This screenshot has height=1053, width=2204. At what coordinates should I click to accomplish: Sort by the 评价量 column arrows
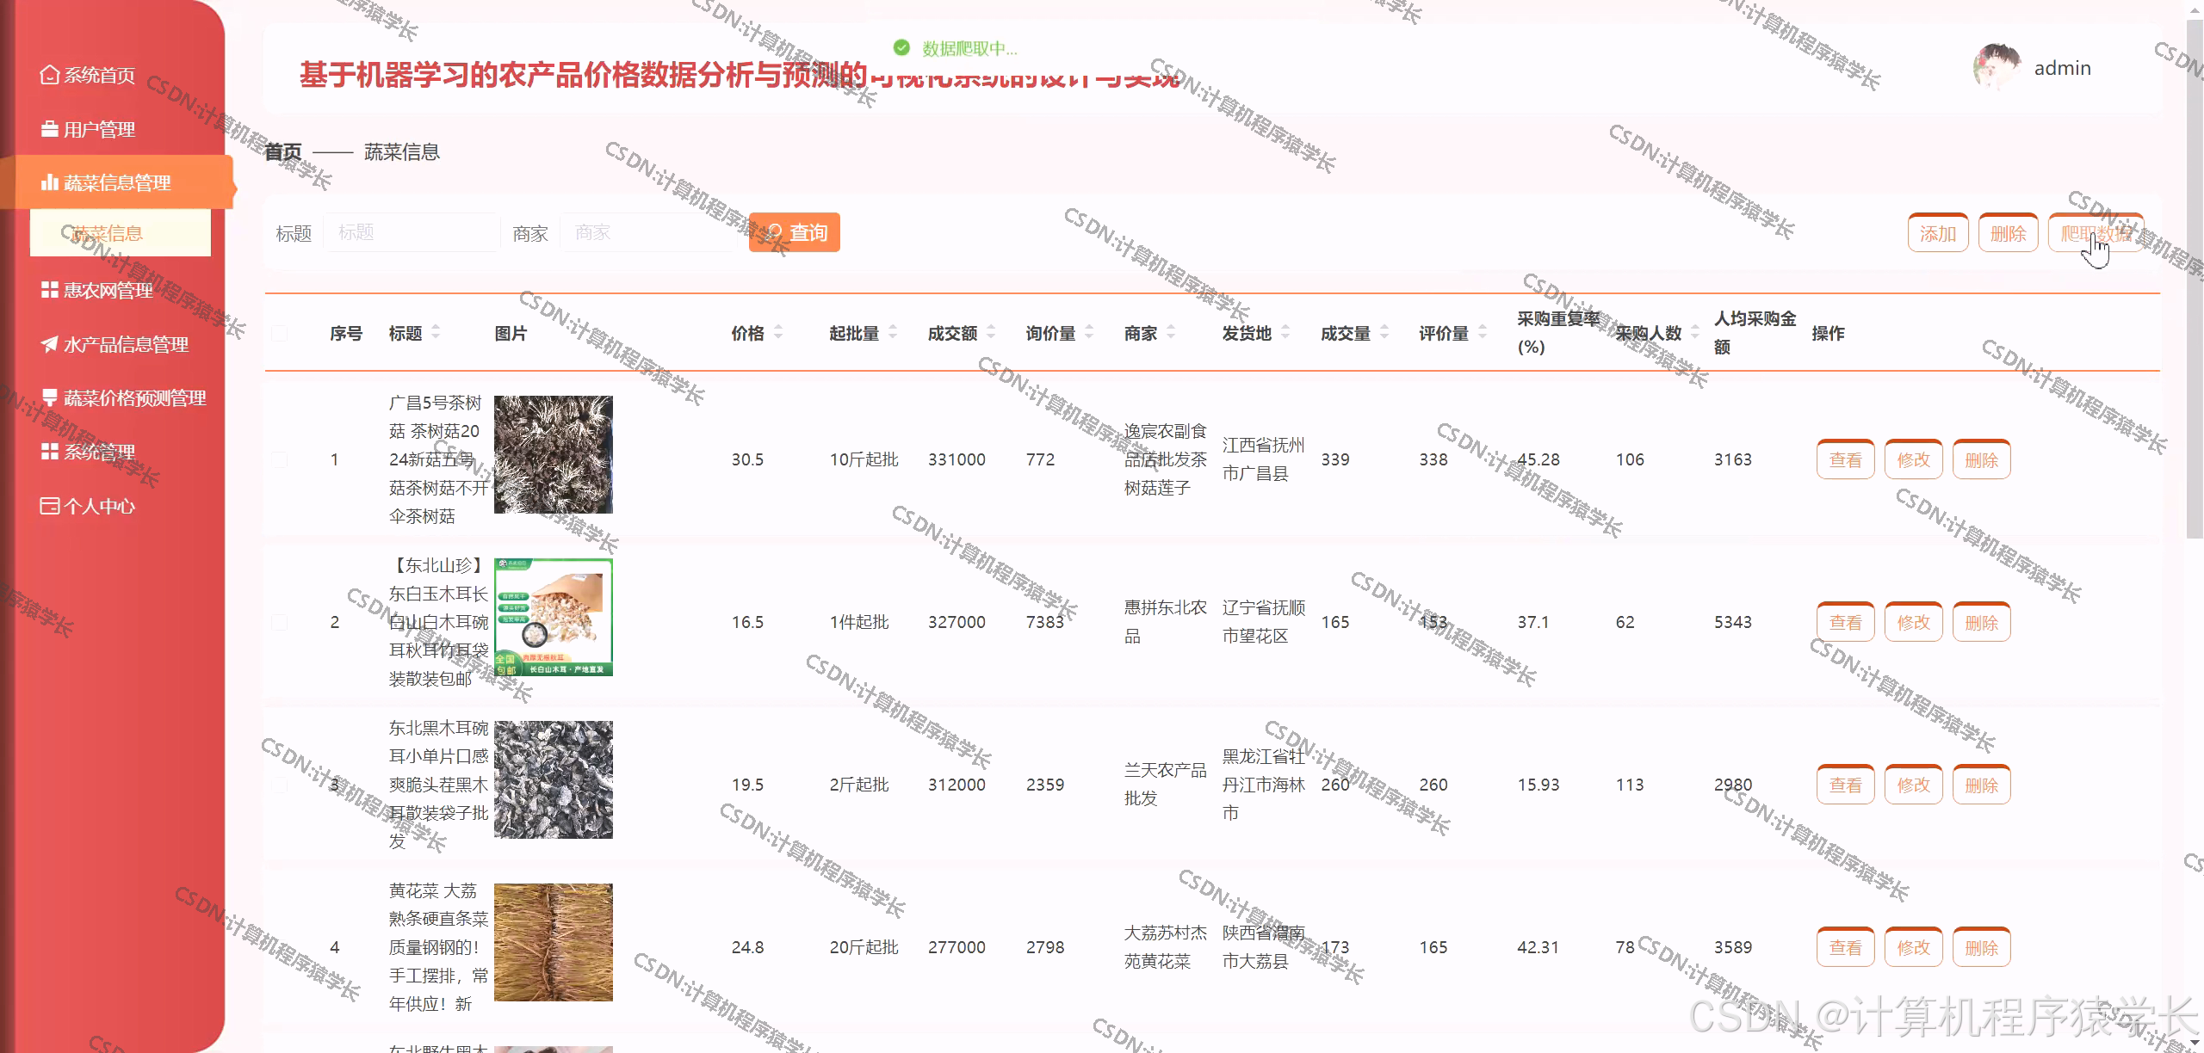pyautogui.click(x=1483, y=332)
